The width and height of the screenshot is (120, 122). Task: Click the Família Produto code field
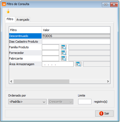click(x=50, y=47)
